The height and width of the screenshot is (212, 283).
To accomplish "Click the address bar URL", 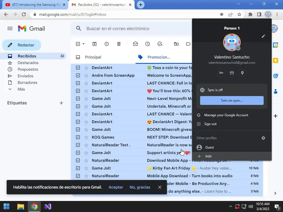I will click(x=73, y=14).
